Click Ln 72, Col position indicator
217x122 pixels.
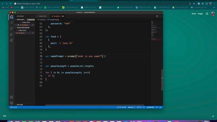click(121, 107)
